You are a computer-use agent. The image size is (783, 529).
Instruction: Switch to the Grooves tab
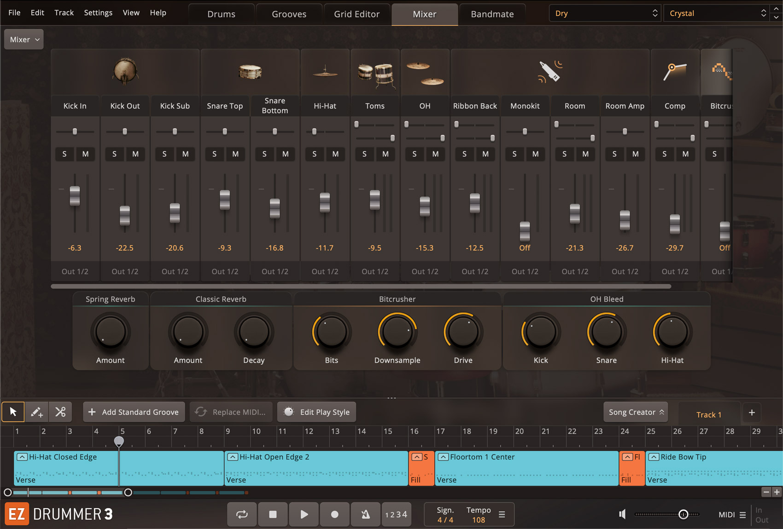click(x=289, y=14)
